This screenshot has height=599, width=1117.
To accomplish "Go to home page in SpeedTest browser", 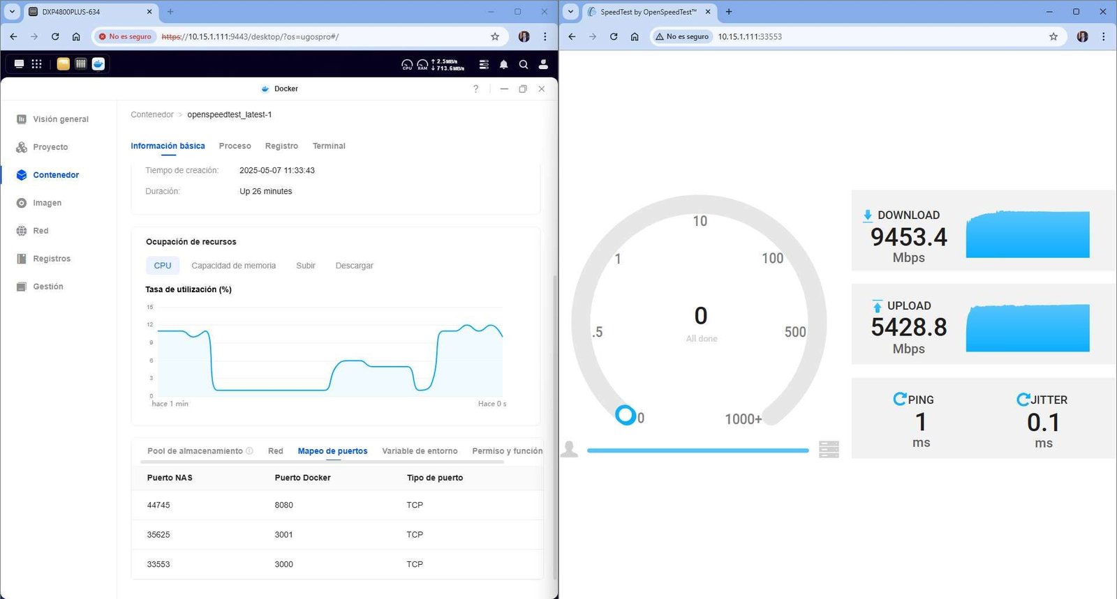I will pos(635,36).
